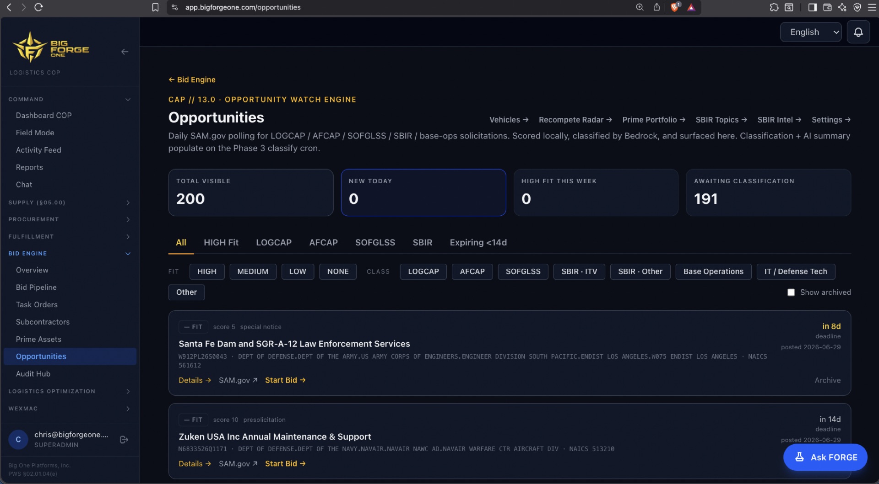Toggle the SBIR · Other class filter
879x484 pixels.
[x=640, y=271]
